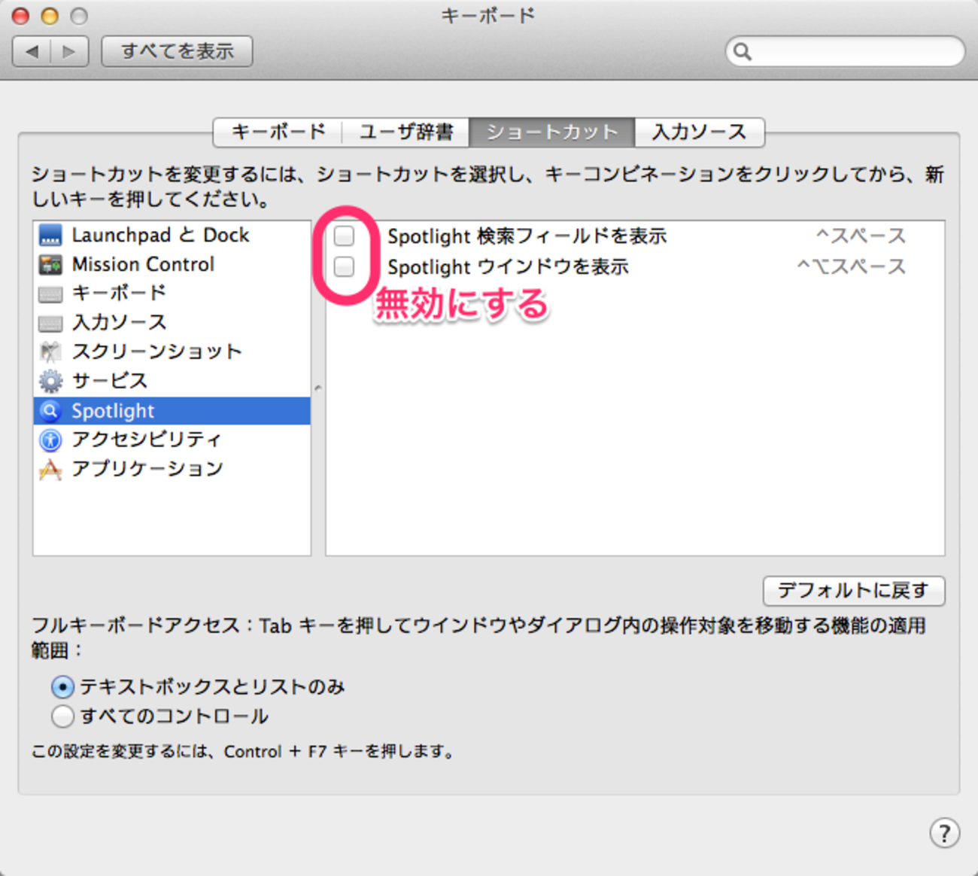Enable Spotlight ウインドウを表示 checkbox
The image size is (978, 876).
point(345,266)
